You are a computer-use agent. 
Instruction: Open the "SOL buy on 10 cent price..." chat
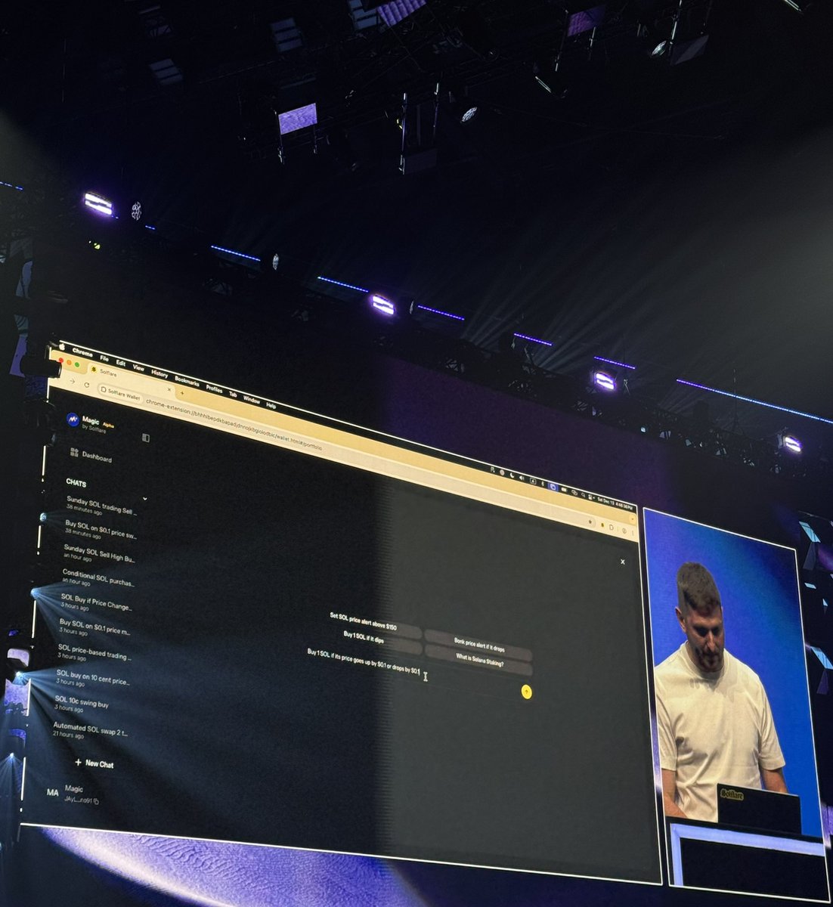[x=92, y=677]
